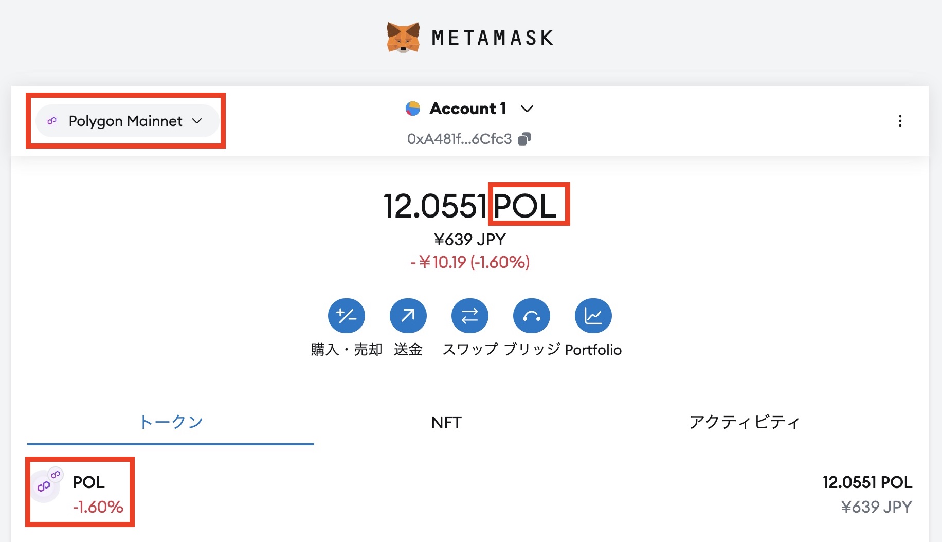Click the -1.60% price change text
The height and width of the screenshot is (542, 942).
tap(98, 508)
